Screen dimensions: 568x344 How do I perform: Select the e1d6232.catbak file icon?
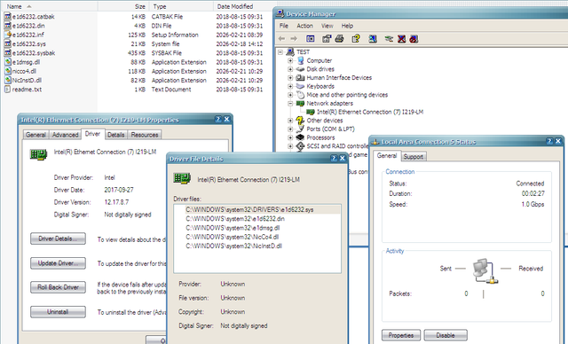point(8,16)
